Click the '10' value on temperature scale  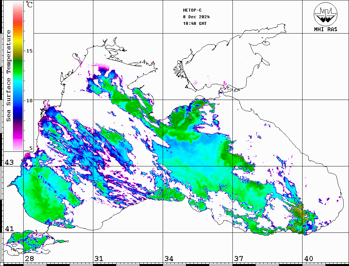coord(29,101)
